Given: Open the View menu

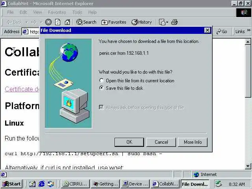Looking at the screenshot, I should (x=37, y=12).
